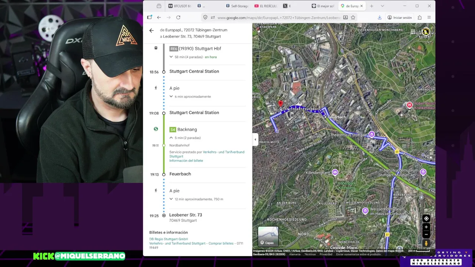Center map on your location

(426, 218)
